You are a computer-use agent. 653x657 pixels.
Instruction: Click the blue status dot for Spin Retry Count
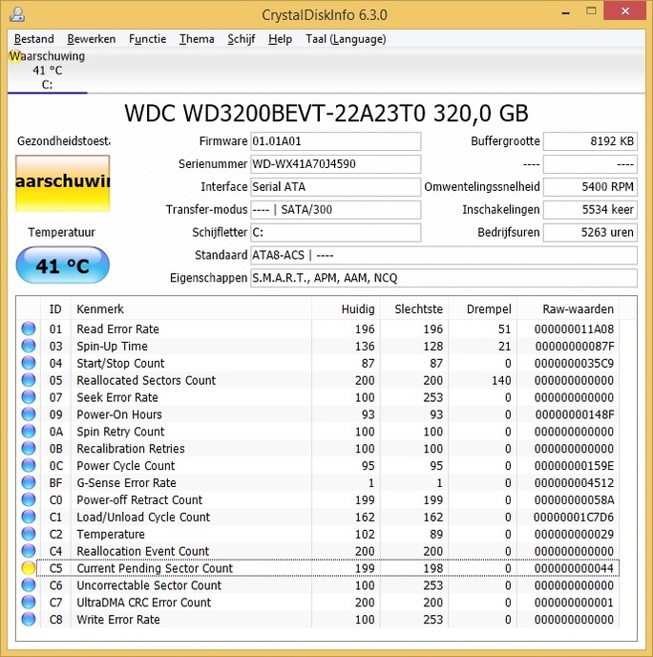coord(29,432)
